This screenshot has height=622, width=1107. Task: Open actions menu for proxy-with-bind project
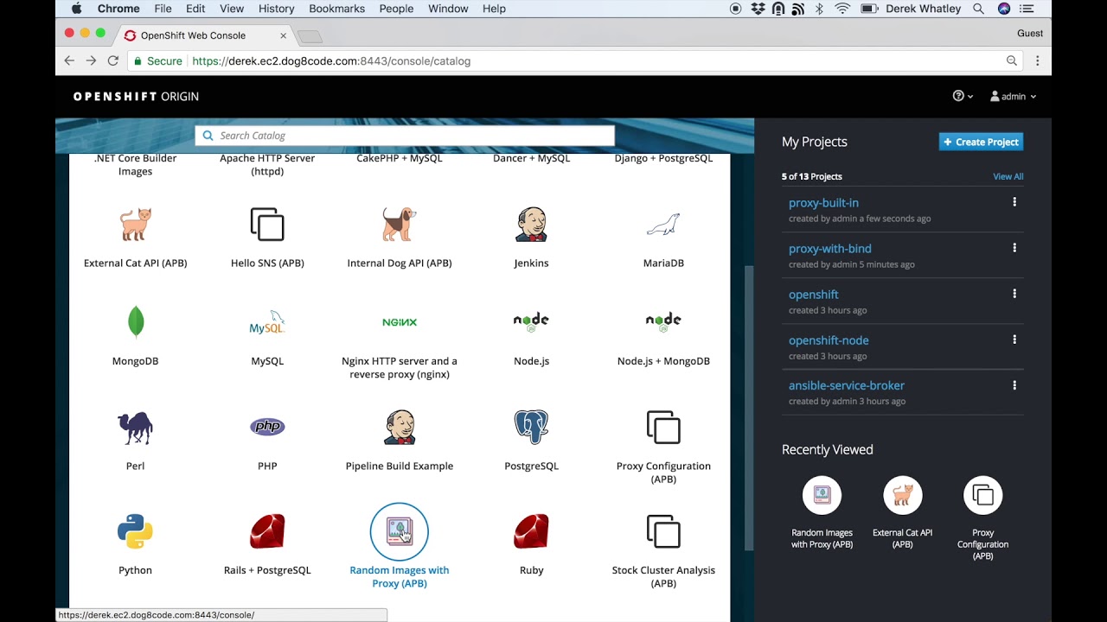1014,248
